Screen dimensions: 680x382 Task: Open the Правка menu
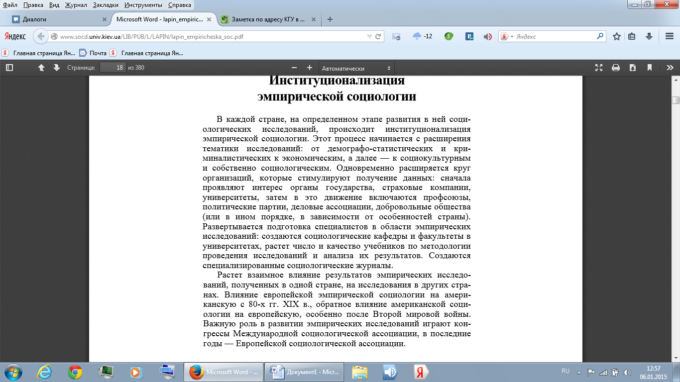[x=33, y=4]
